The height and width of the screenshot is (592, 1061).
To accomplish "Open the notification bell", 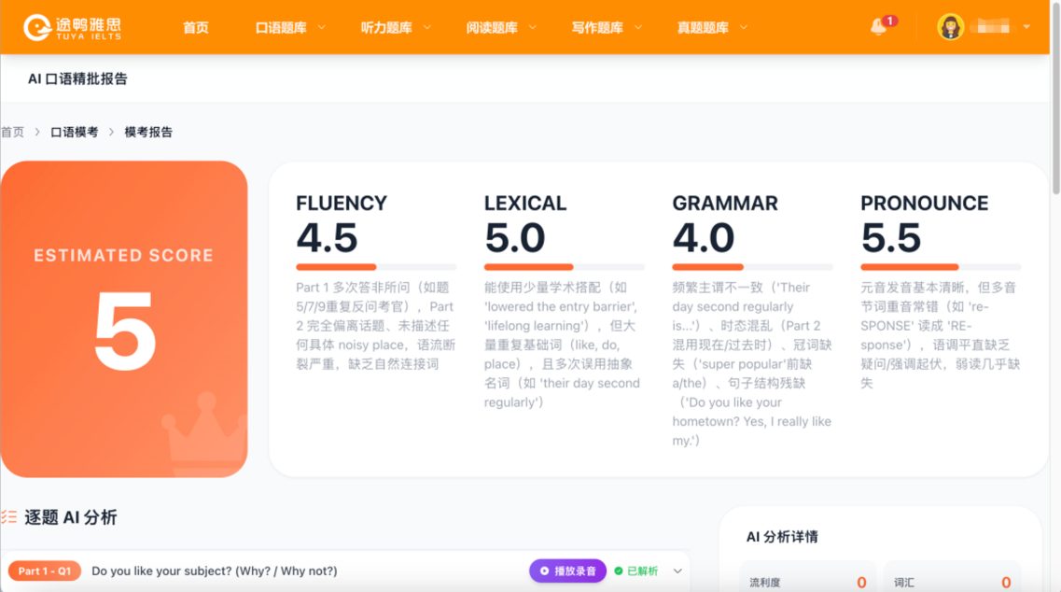I will [x=878, y=27].
